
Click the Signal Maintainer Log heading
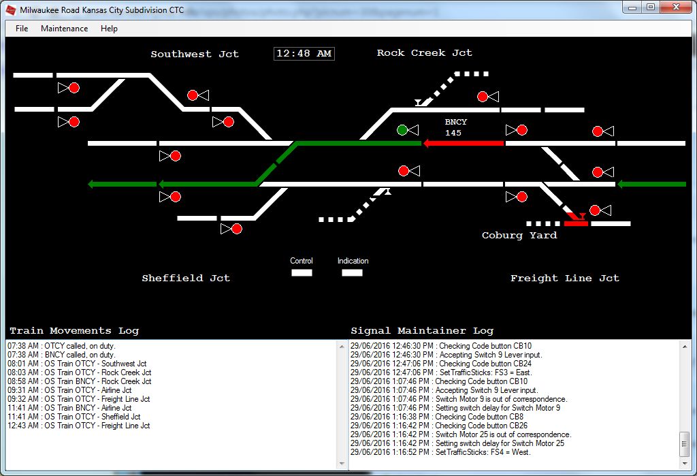click(x=422, y=331)
